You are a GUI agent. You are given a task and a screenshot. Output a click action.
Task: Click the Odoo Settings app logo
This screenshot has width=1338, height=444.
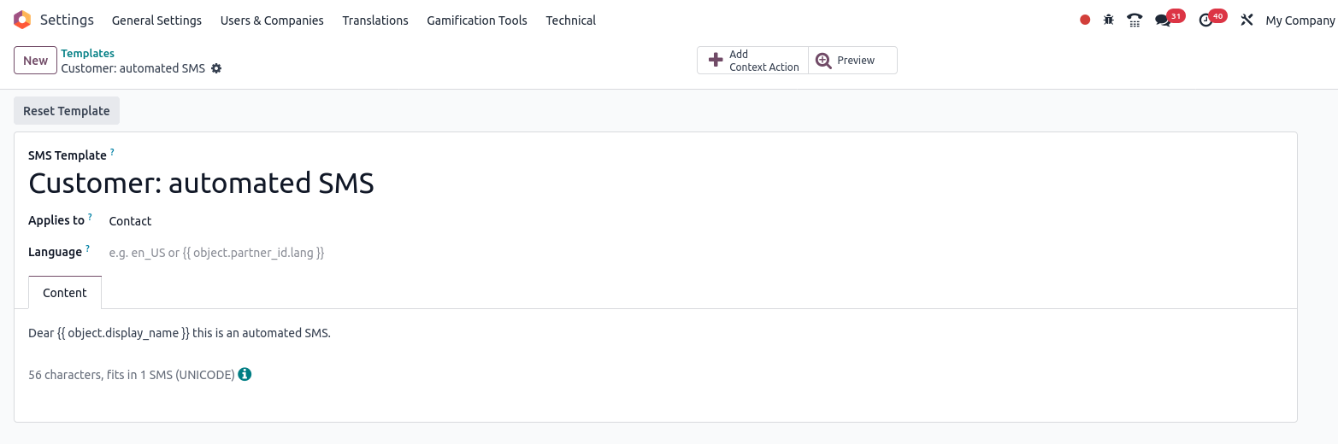22,20
